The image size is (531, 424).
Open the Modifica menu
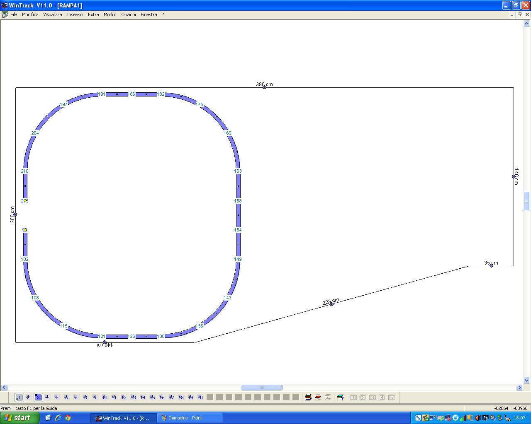pyautogui.click(x=30, y=14)
